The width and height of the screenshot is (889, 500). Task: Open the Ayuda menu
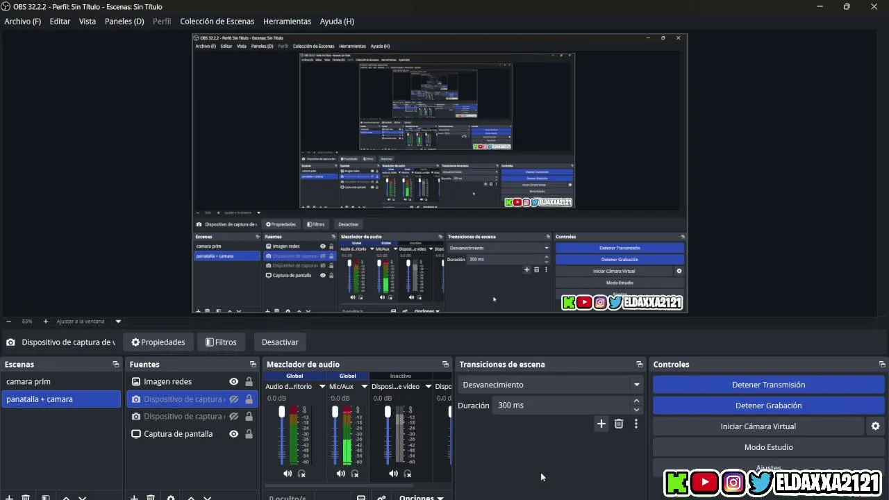(337, 22)
